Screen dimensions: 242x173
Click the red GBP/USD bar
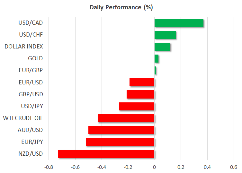pyautogui.click(x=140, y=94)
